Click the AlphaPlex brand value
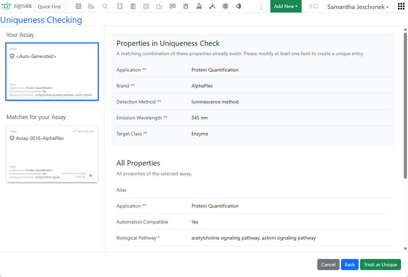This screenshot has width=408, height=277. click(202, 86)
